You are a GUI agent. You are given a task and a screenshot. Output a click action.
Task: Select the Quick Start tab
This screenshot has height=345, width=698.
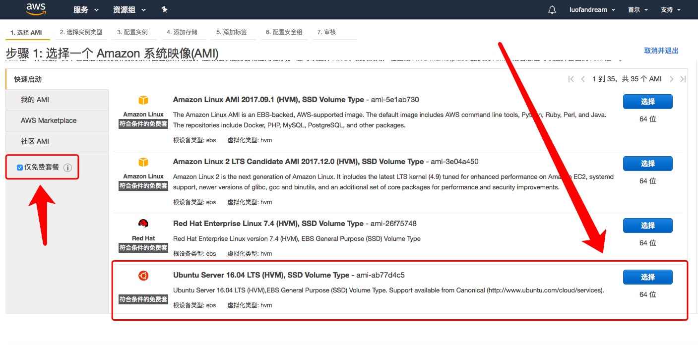point(57,79)
